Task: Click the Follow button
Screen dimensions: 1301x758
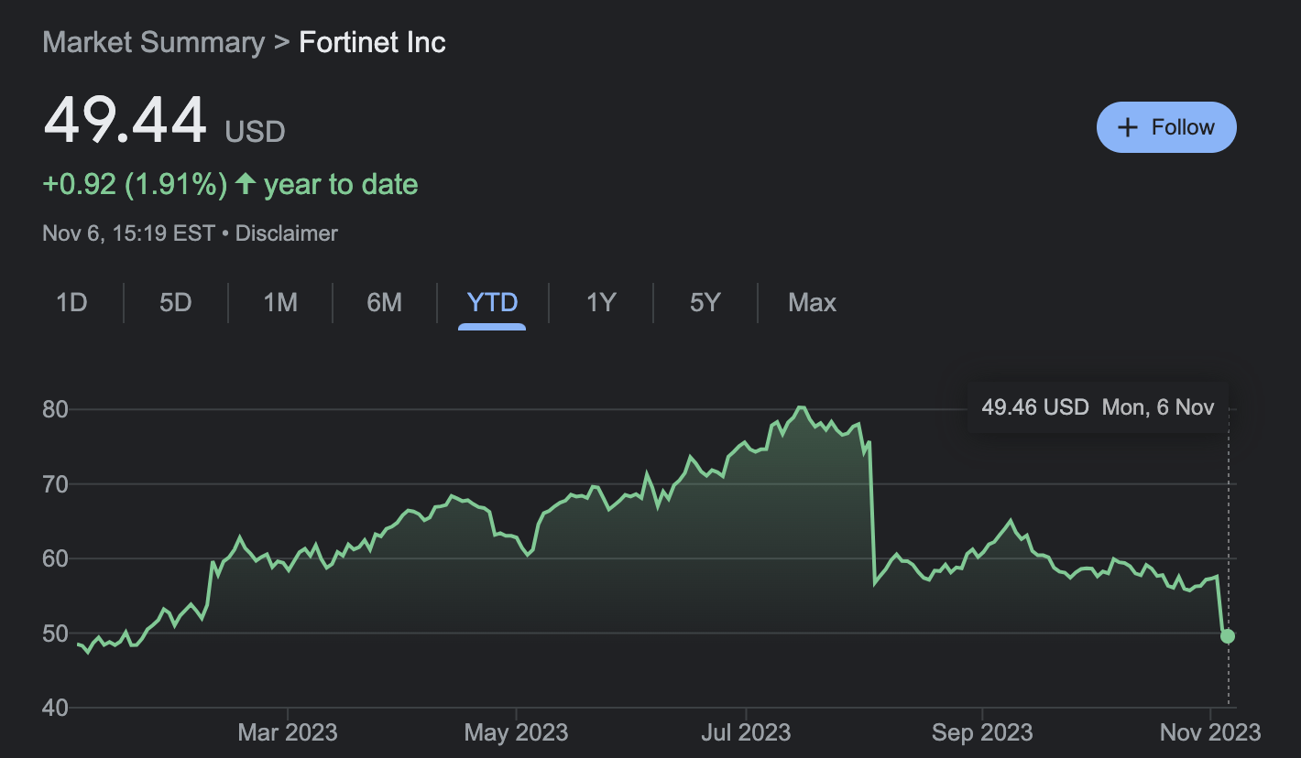Action: tap(1166, 127)
